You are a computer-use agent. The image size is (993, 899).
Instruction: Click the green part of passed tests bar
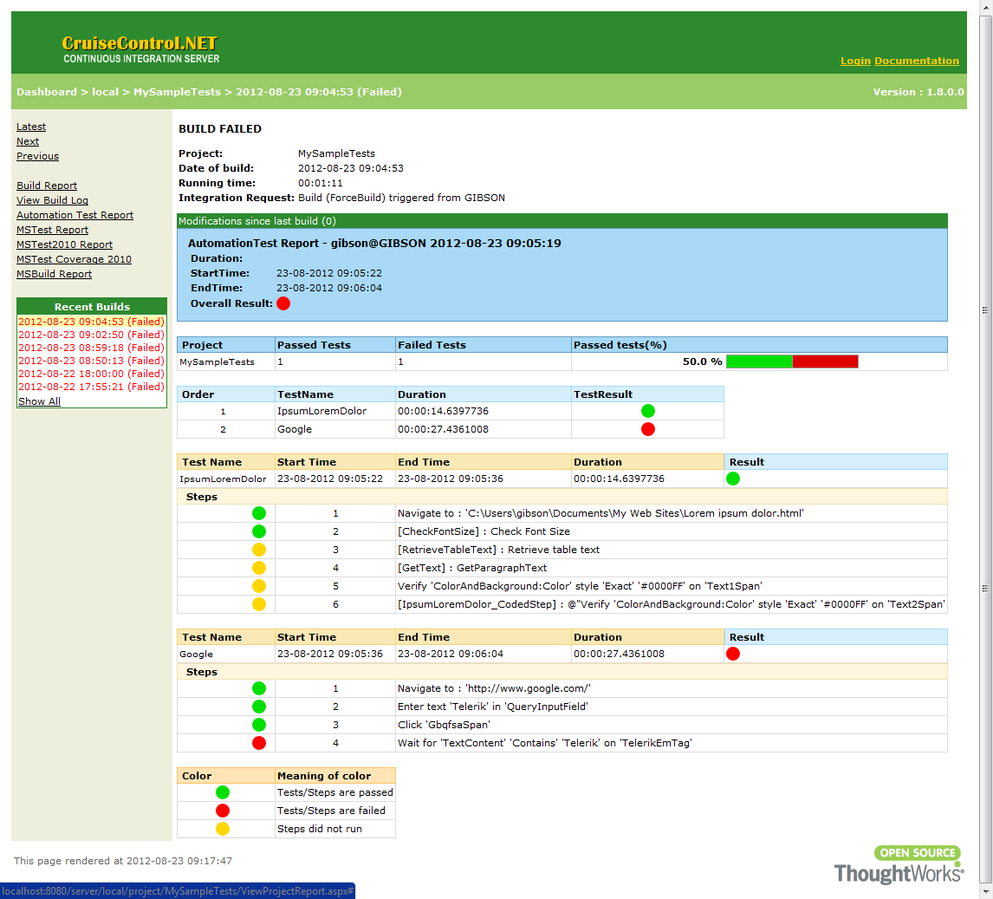click(x=759, y=362)
